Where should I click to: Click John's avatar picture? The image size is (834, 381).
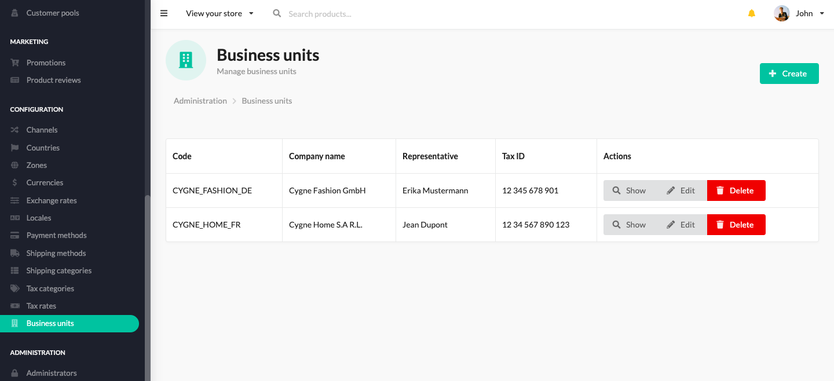[x=782, y=13]
